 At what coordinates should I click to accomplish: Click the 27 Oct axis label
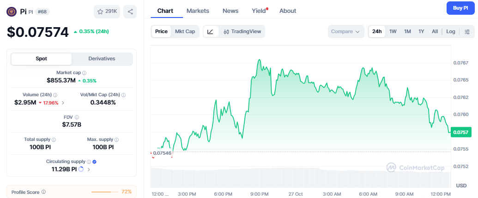pos(296,194)
